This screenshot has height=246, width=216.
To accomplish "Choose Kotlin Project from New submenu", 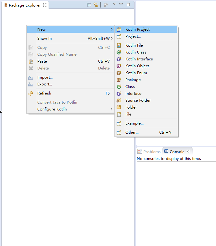I will click(146, 29).
